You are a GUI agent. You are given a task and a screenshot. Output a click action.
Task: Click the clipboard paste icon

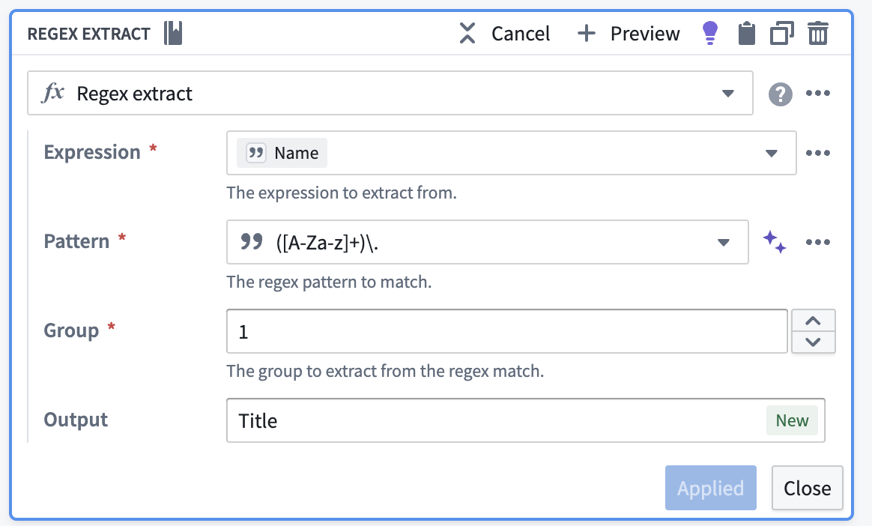pyautogui.click(x=746, y=34)
